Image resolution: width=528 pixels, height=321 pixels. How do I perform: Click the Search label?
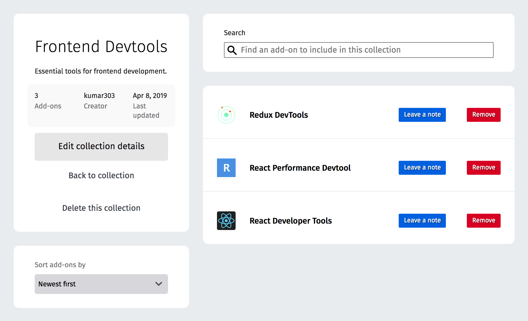tap(234, 33)
